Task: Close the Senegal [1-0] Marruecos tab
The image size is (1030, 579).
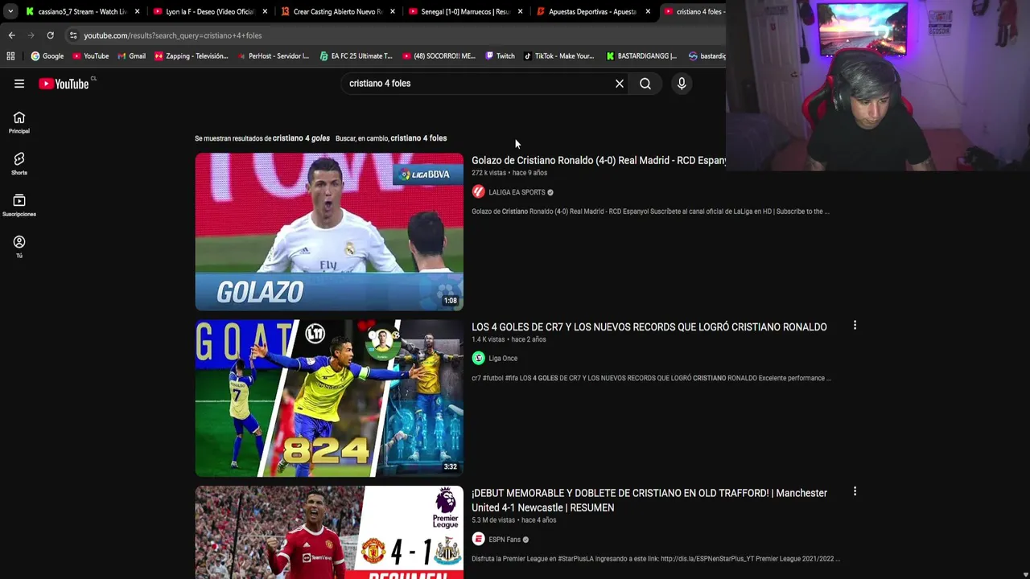Action: tap(520, 11)
